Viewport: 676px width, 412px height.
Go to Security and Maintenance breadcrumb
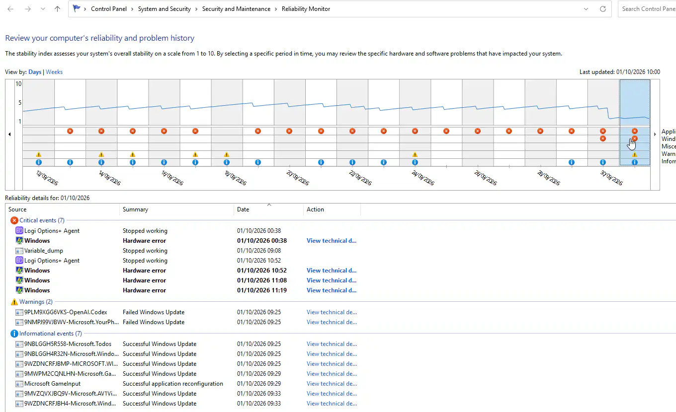point(236,9)
